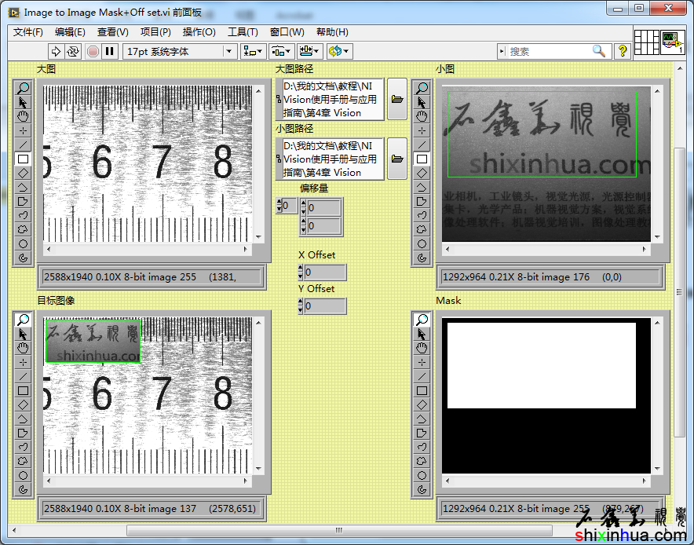This screenshot has width=694, height=545.
Task: Choose Pan hand tool in 大图 palette
Action: (x=23, y=116)
